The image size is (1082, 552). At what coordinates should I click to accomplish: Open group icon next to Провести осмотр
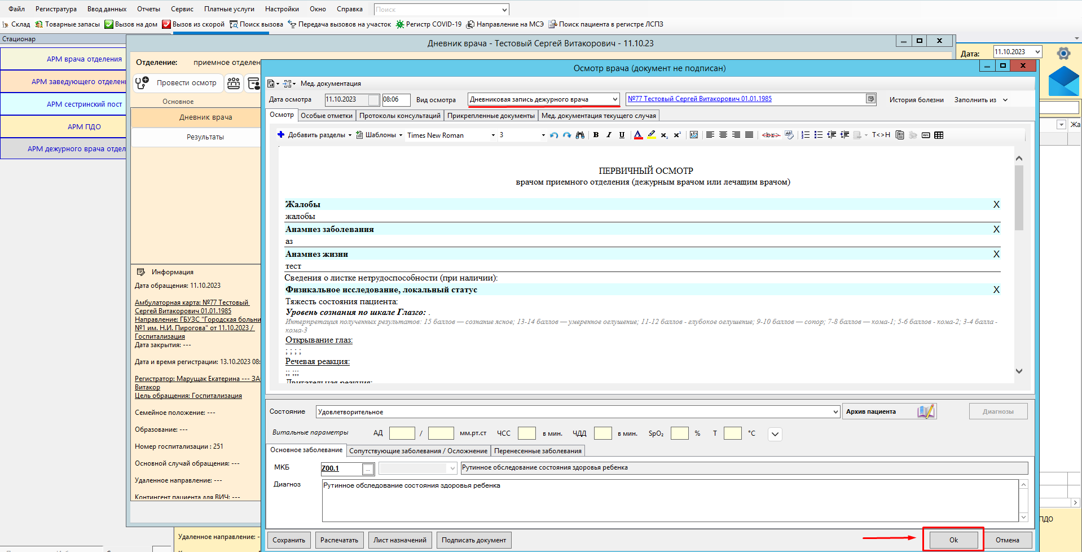tap(234, 83)
